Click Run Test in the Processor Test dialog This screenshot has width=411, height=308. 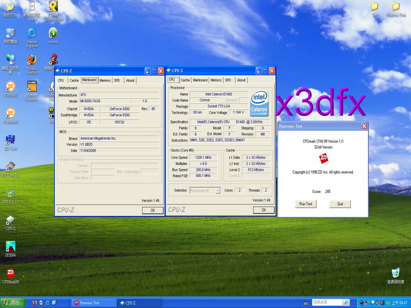(x=305, y=204)
